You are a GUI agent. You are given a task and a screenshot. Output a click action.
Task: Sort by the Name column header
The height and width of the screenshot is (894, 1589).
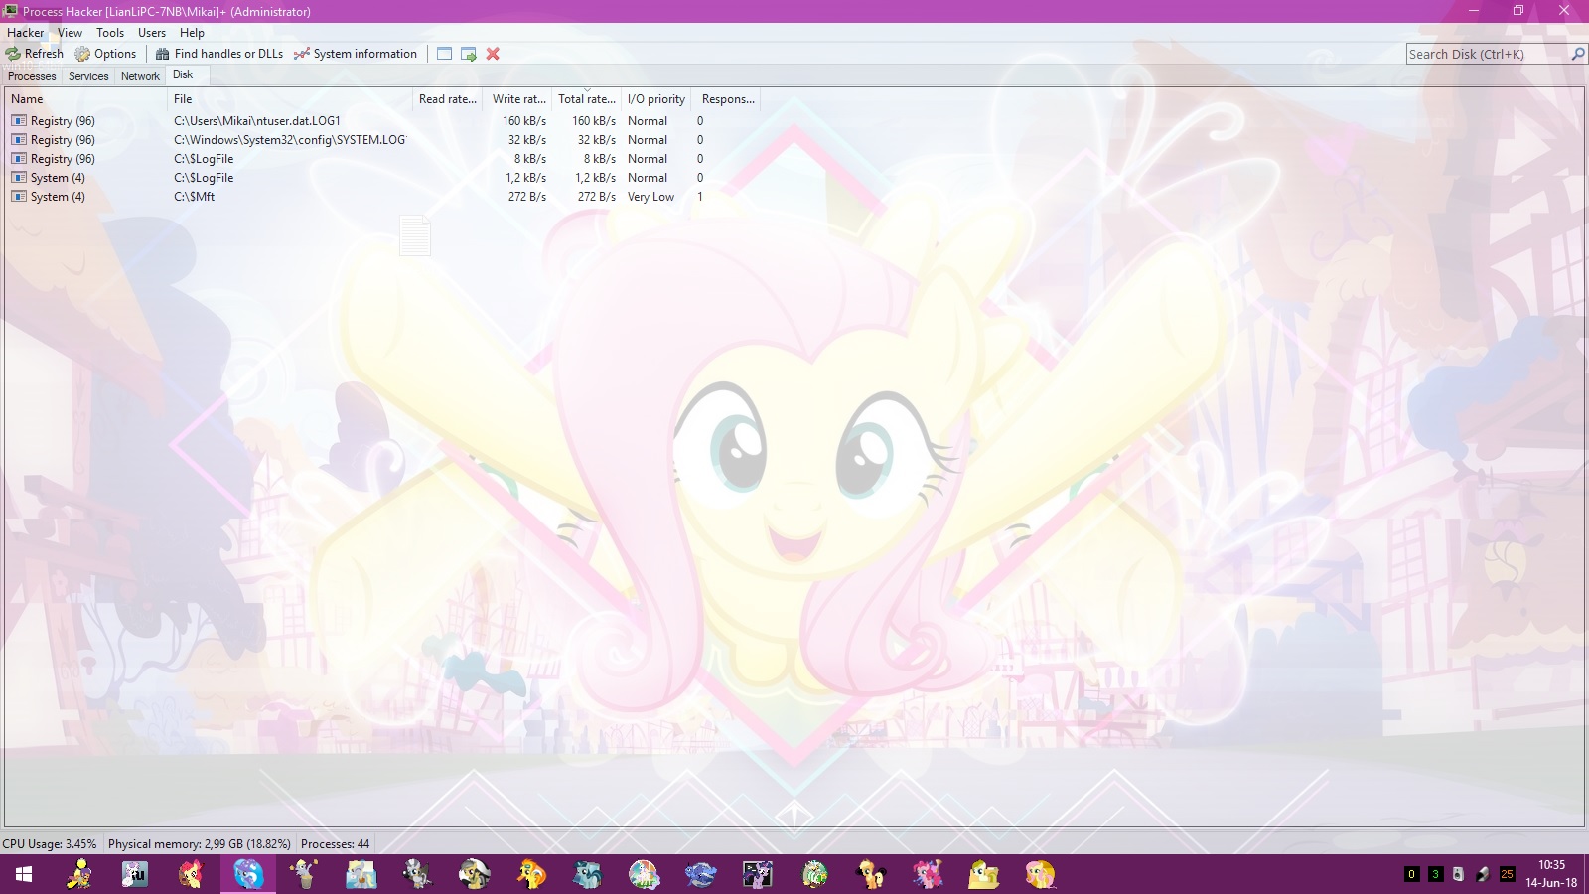86,99
